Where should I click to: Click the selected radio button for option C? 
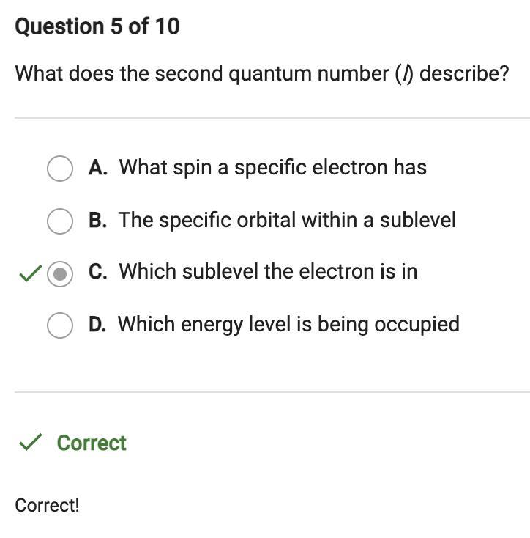coord(60,274)
